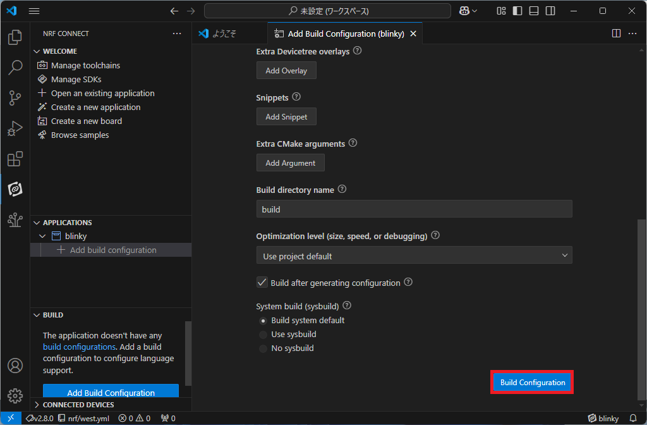Image resolution: width=647 pixels, height=425 pixels.
Task: Open nrf/west.yml status bar entry
Action: tap(84, 419)
